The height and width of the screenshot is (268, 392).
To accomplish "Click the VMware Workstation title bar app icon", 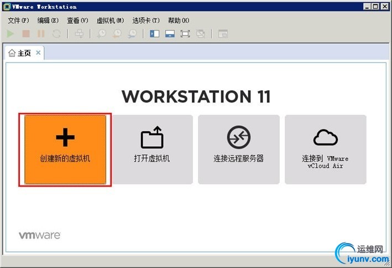I will pyautogui.click(x=8, y=7).
